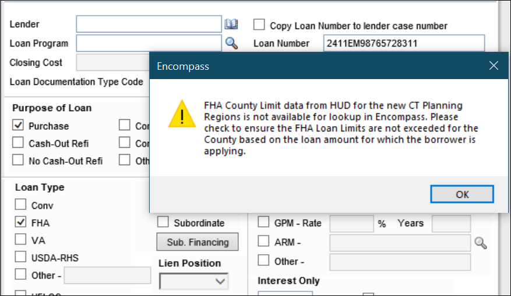Click the yellow warning triangle icon

182,114
